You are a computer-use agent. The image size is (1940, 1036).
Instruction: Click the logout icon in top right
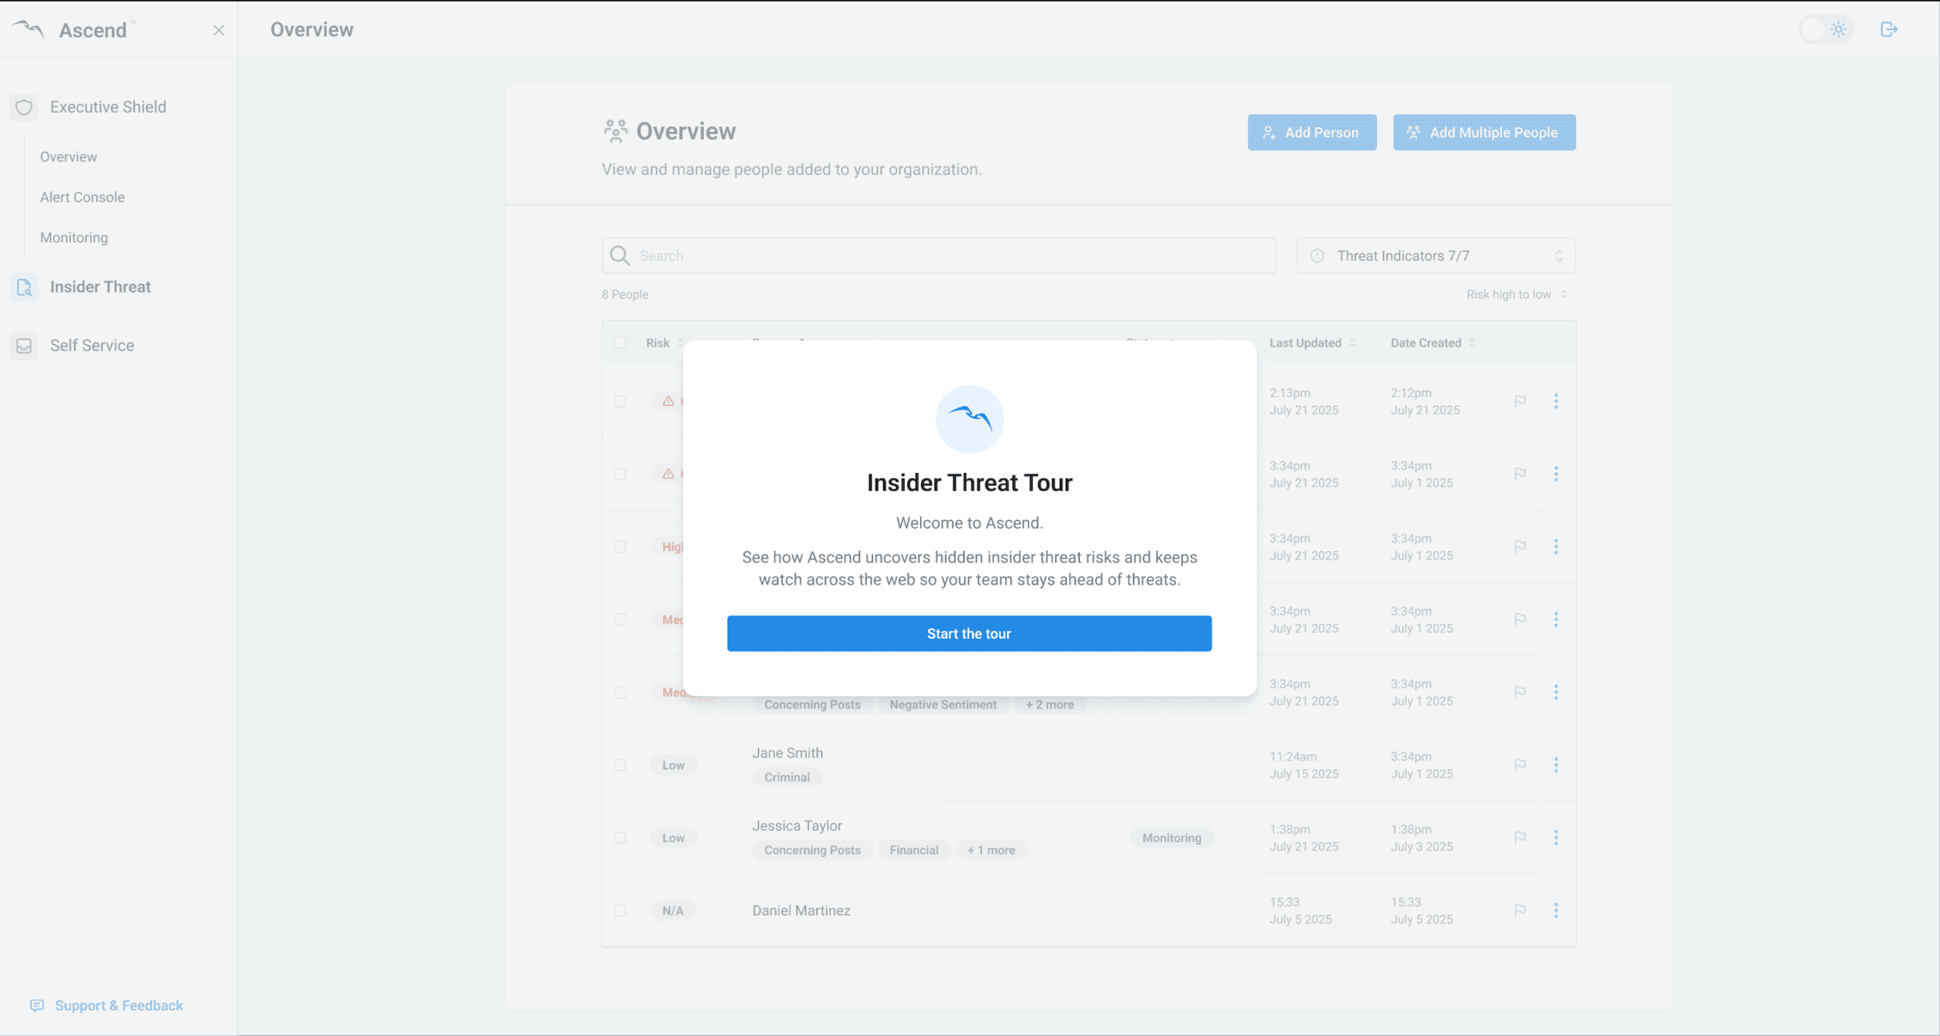pos(1888,30)
